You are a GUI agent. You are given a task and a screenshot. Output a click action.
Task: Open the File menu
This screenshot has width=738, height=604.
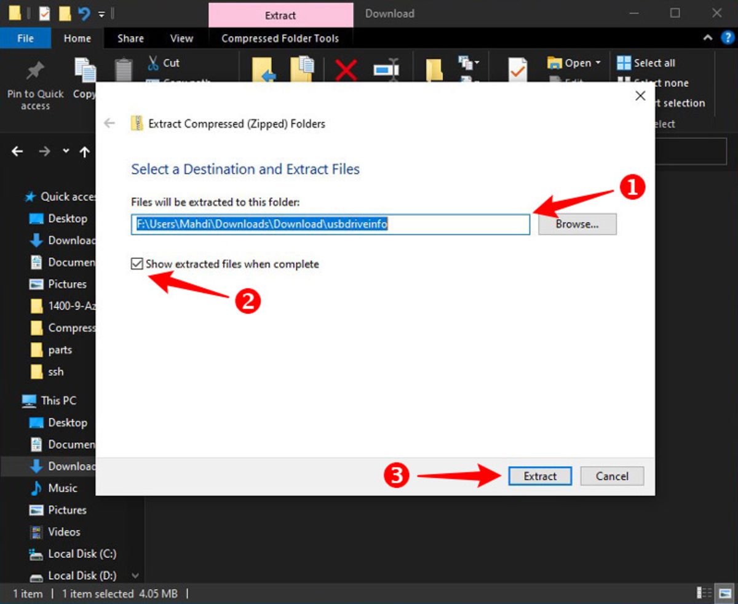point(25,38)
